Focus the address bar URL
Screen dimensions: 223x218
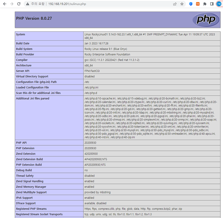pyautogui.click(x=67, y=4)
